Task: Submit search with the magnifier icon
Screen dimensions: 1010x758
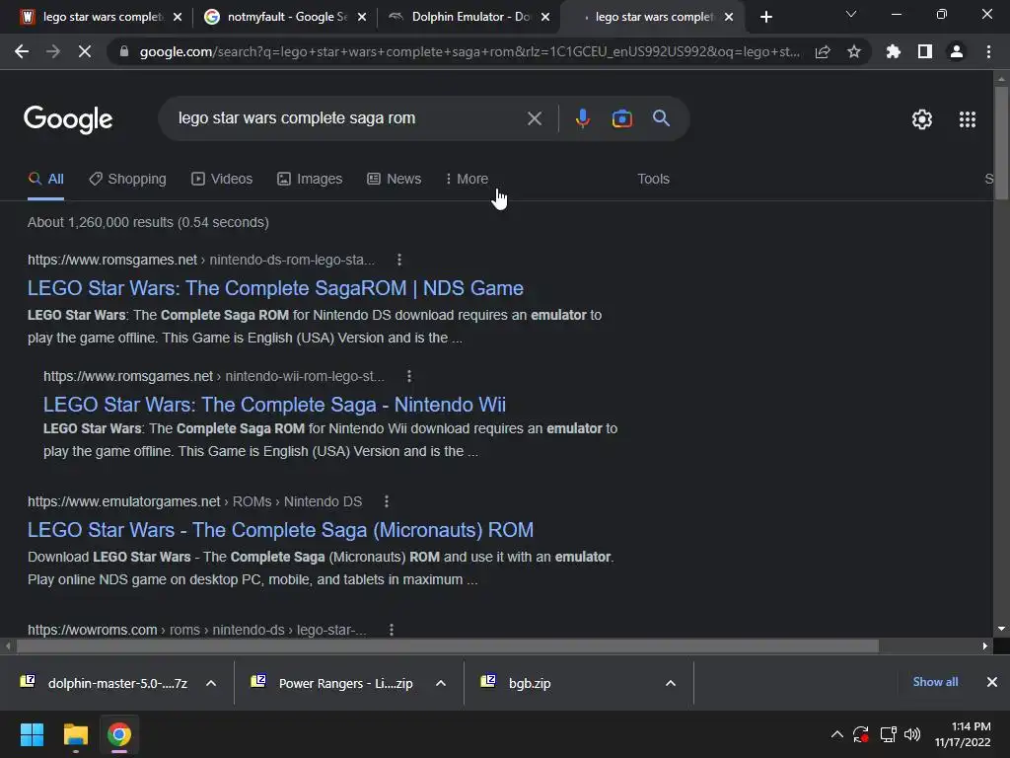Action: pyautogui.click(x=661, y=118)
